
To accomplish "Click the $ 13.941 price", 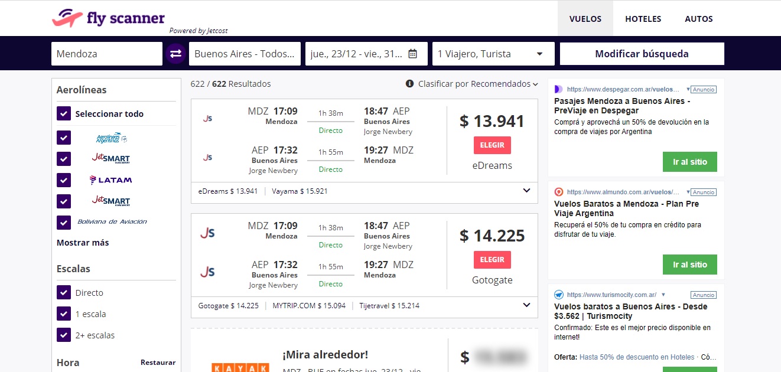I will [492, 121].
